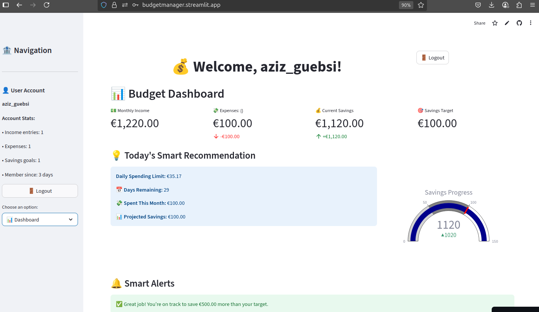
Task: Click the site permissions sliders icon
Action: 125,5
